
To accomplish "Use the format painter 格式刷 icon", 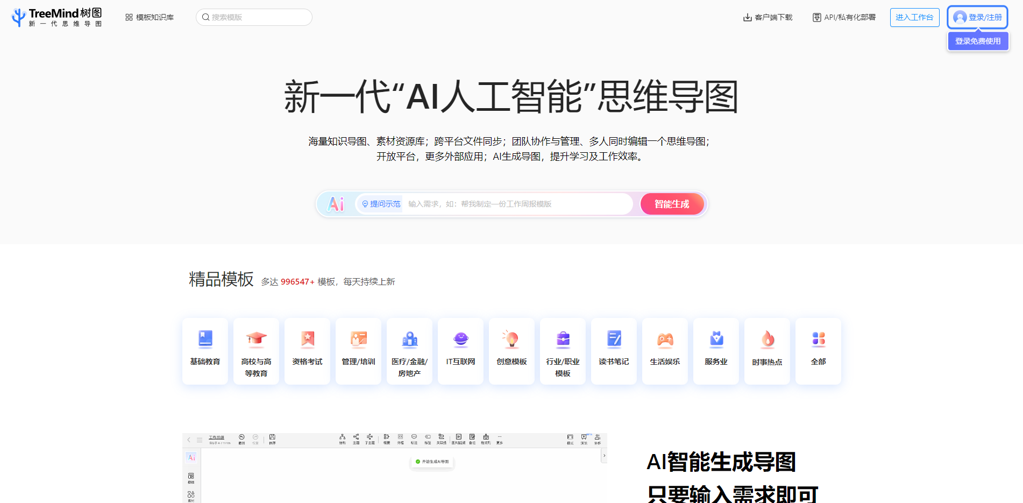I will click(485, 437).
